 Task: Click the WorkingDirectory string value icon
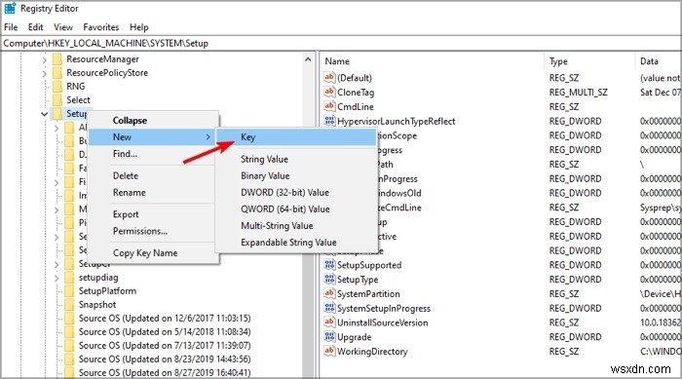329,351
